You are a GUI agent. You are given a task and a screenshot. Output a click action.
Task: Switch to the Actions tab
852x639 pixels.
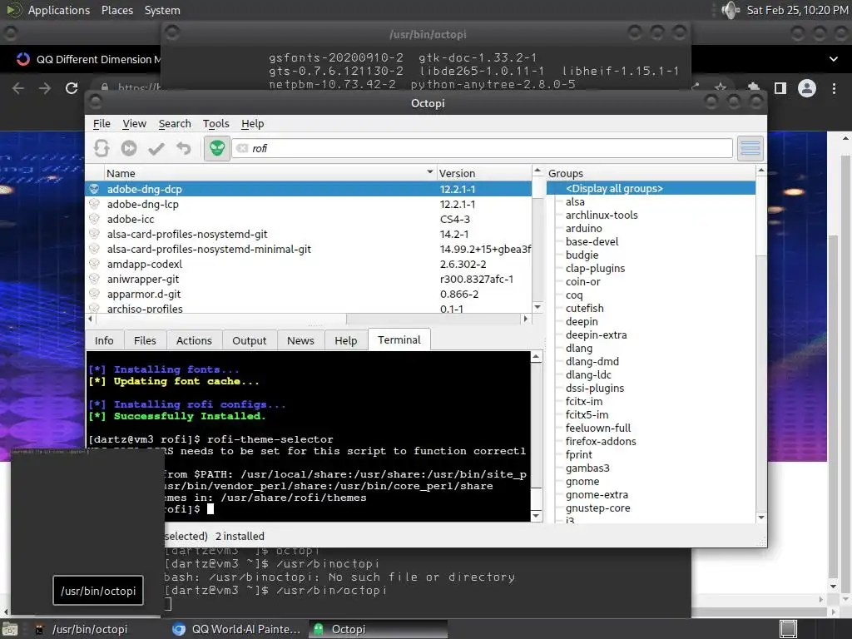click(194, 340)
